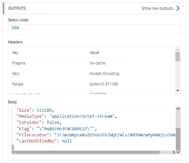The width and height of the screenshot is (189, 163).
Task: Select the Accept-Encoding header value
Action: point(104,73)
